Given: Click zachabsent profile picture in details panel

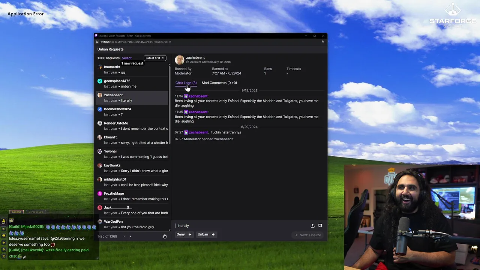Looking at the screenshot, I should click(180, 60).
